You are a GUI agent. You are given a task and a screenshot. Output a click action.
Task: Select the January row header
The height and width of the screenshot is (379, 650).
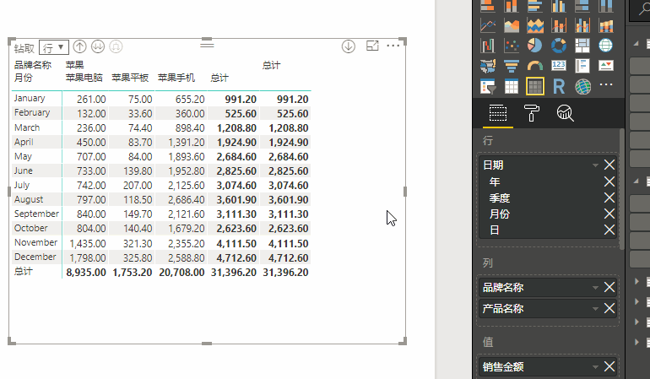30,98
